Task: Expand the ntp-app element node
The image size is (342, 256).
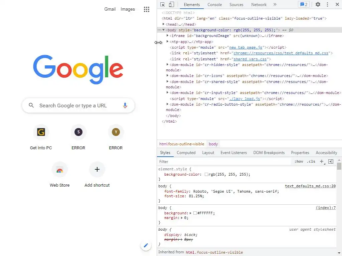Action: pyautogui.click(x=167, y=41)
